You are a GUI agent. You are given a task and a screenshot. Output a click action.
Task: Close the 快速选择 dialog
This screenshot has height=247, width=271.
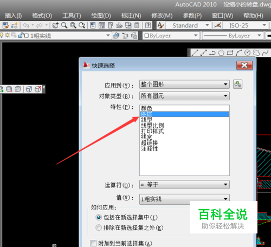[244, 65]
